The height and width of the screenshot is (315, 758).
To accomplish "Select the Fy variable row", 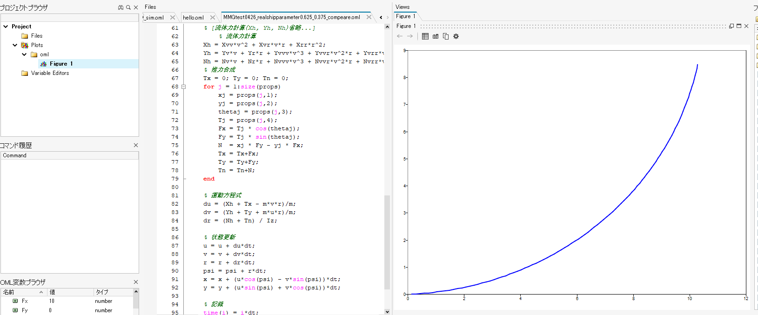I will [x=67, y=310].
